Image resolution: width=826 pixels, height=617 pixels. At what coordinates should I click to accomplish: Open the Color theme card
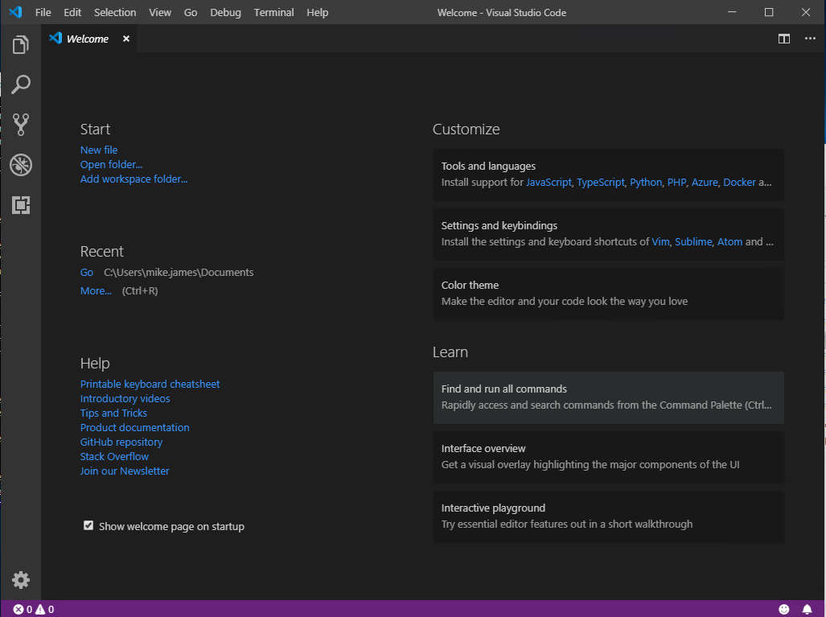click(x=608, y=294)
